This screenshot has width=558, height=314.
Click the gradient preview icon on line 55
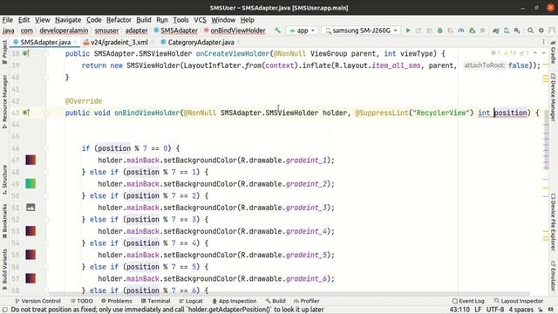(x=31, y=255)
